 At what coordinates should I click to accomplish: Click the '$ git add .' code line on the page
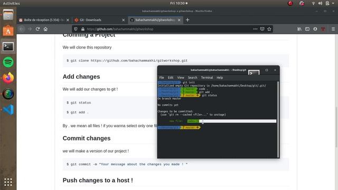click(78, 112)
